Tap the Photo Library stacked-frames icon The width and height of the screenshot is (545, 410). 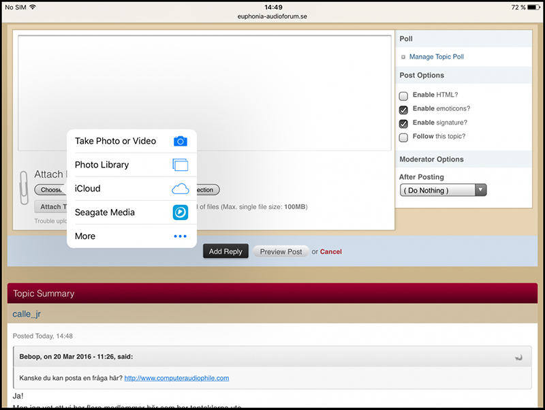180,165
